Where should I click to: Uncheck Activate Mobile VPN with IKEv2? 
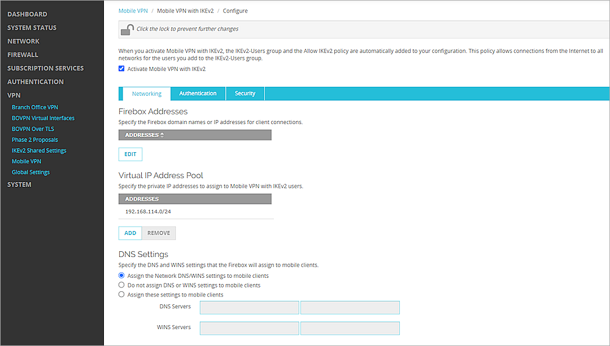coord(121,69)
